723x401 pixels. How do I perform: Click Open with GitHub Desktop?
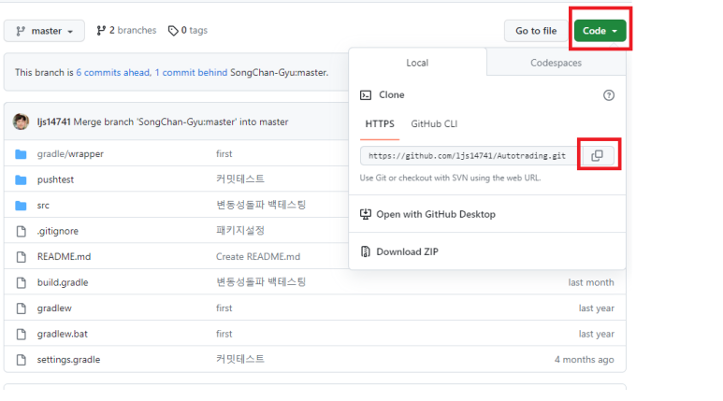tap(487, 214)
